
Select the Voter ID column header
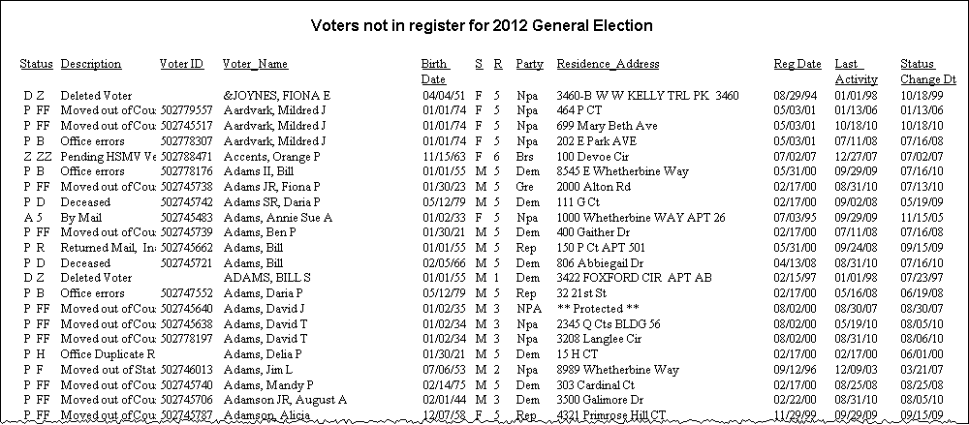tap(181, 65)
